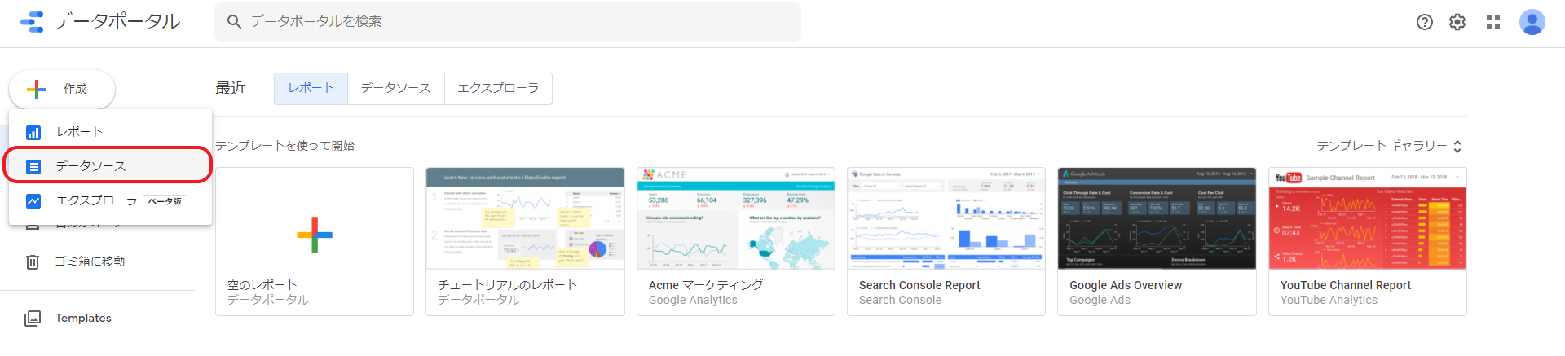1565x356 pixels.
Task: Click the データソース list icon in menu
Action: (33, 166)
